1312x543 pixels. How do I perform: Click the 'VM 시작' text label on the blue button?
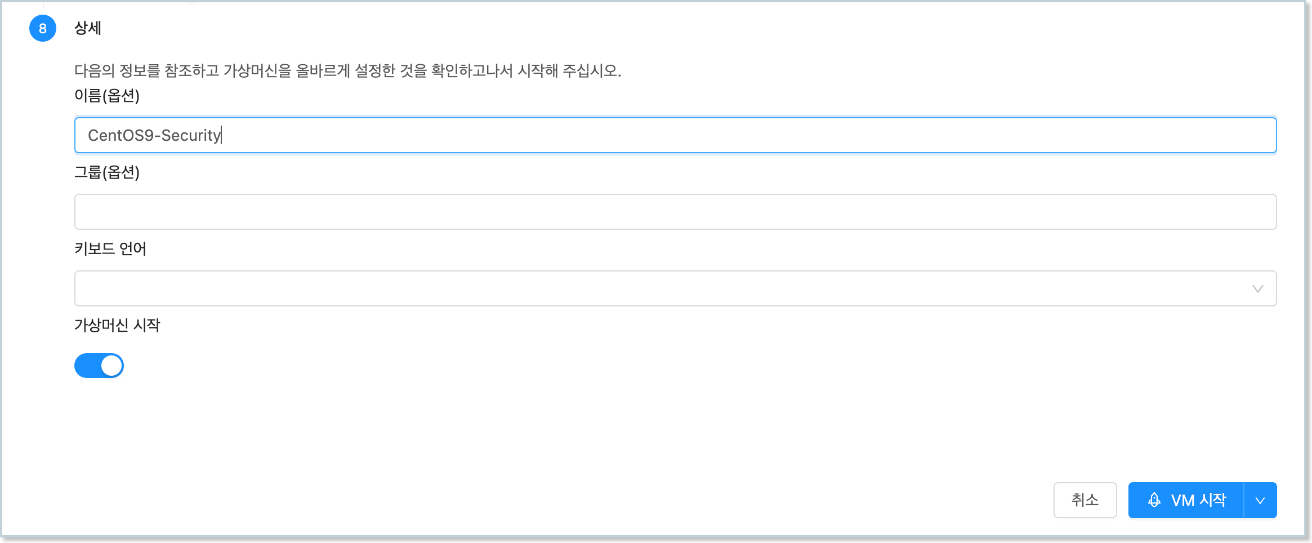tap(1198, 500)
